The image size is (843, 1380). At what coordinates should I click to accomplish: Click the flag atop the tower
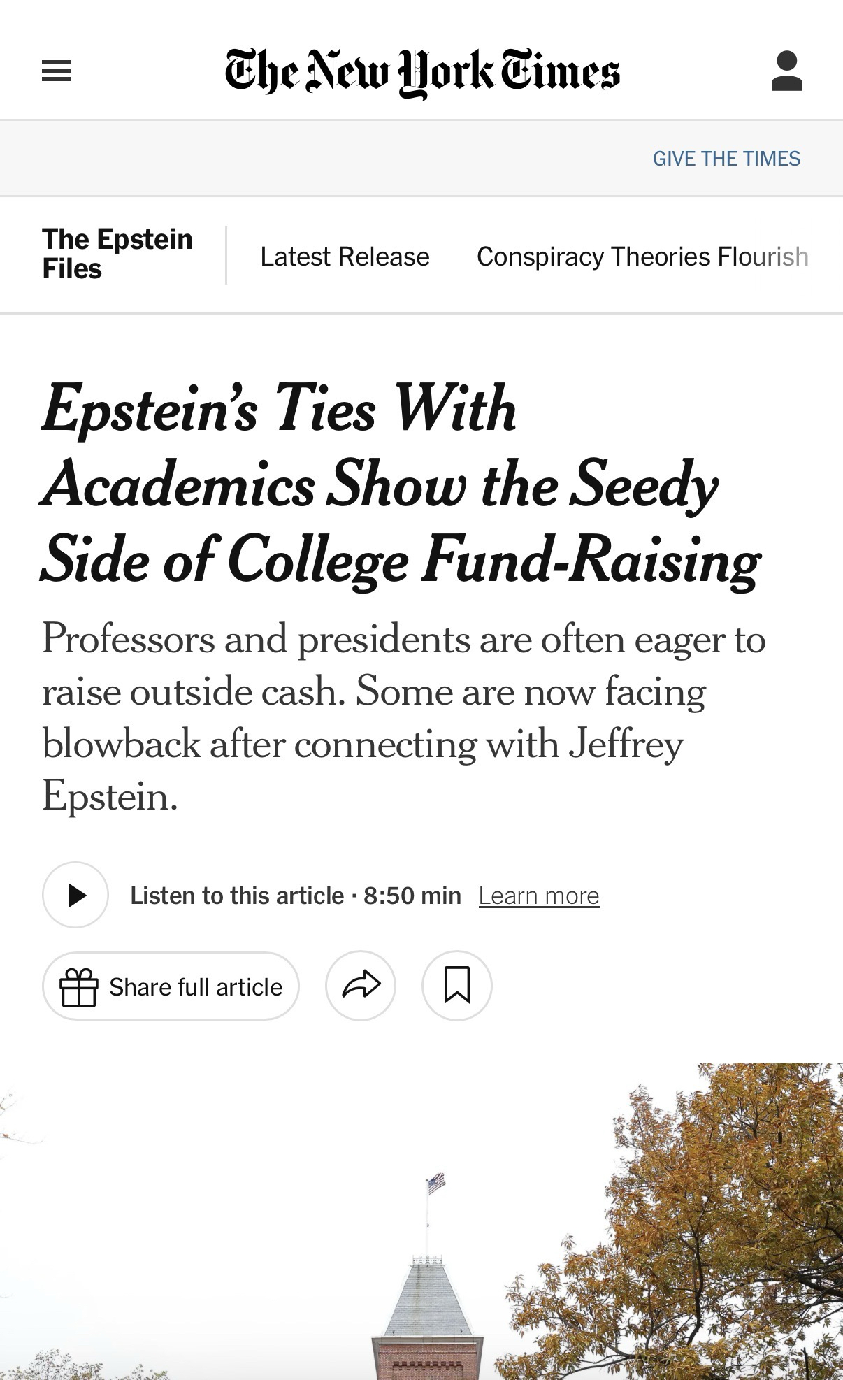click(x=435, y=1184)
